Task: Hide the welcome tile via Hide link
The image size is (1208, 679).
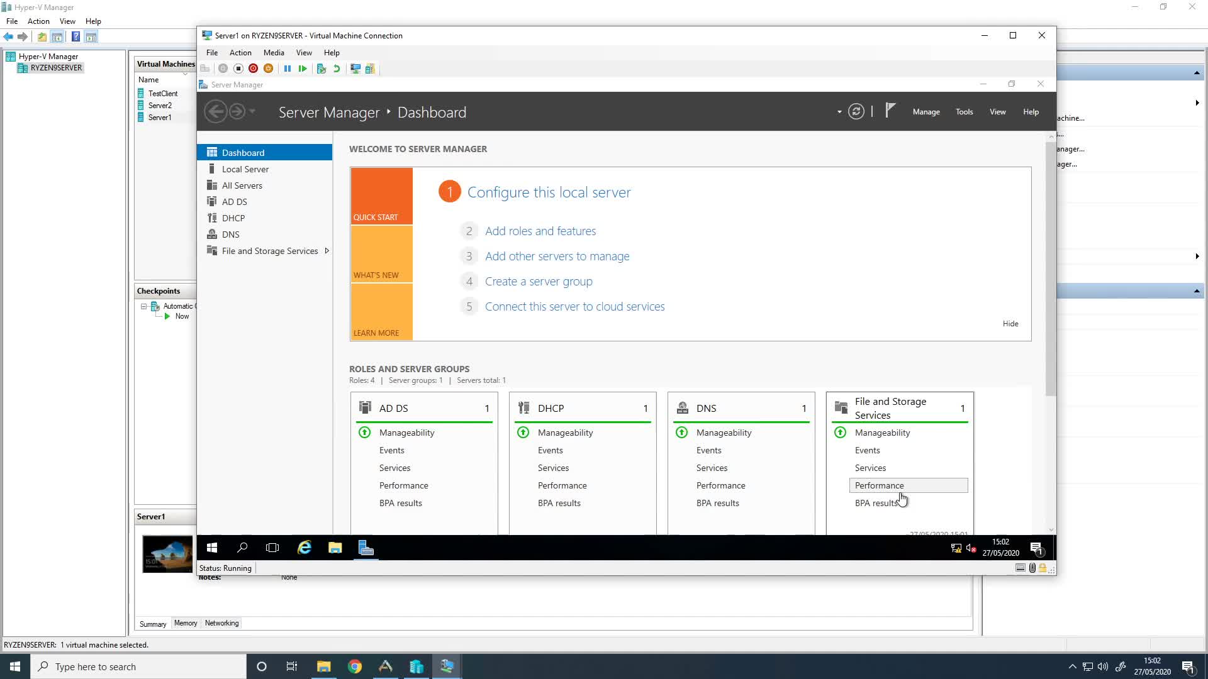Action: coord(1010,324)
